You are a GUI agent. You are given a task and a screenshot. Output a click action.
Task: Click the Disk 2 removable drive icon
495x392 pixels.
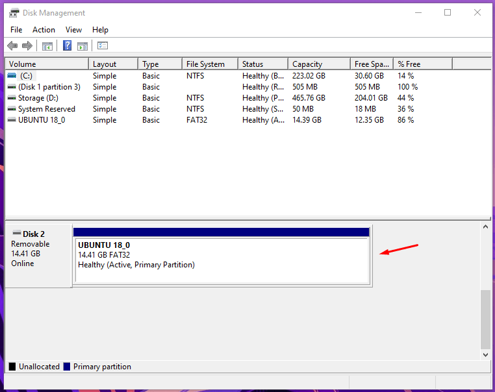tap(17, 233)
